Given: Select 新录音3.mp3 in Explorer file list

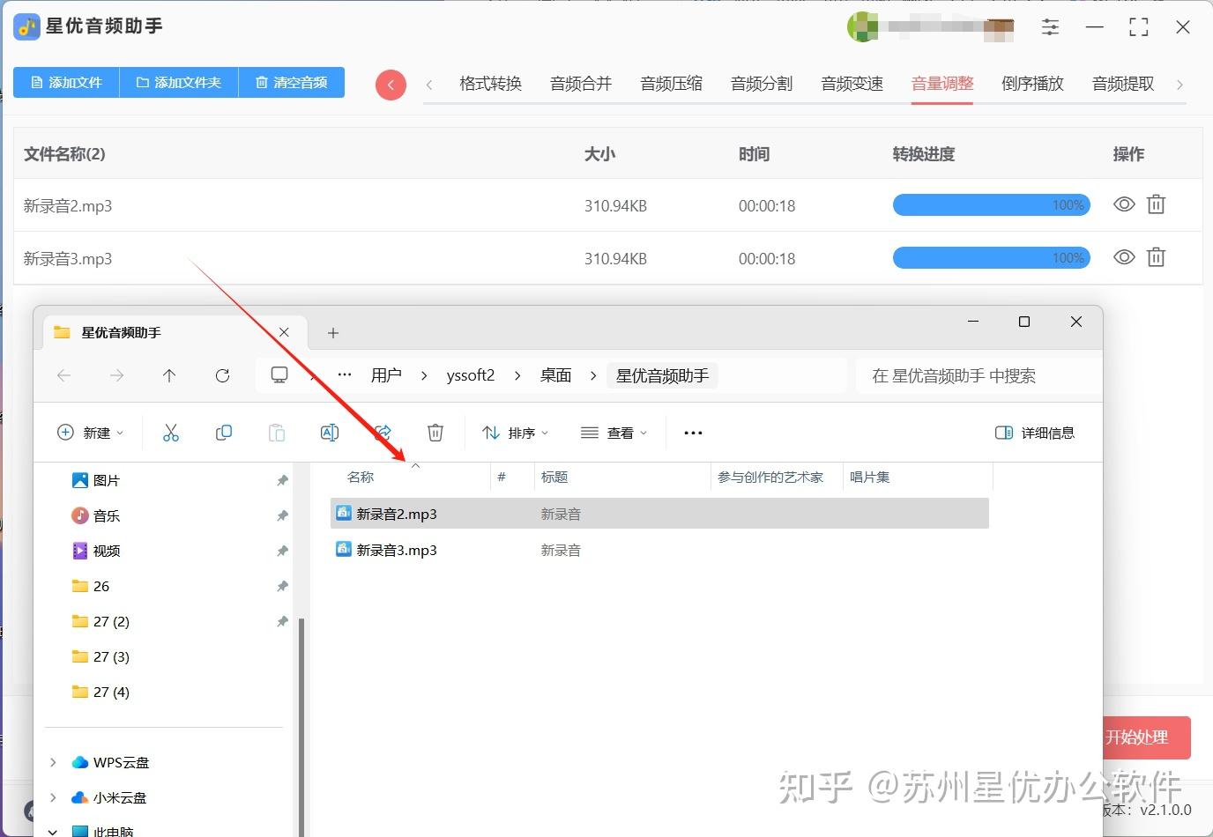Looking at the screenshot, I should [x=659, y=550].
